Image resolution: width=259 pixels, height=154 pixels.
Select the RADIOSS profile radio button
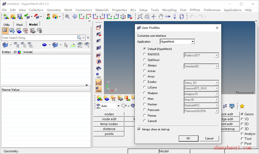tap(144, 54)
